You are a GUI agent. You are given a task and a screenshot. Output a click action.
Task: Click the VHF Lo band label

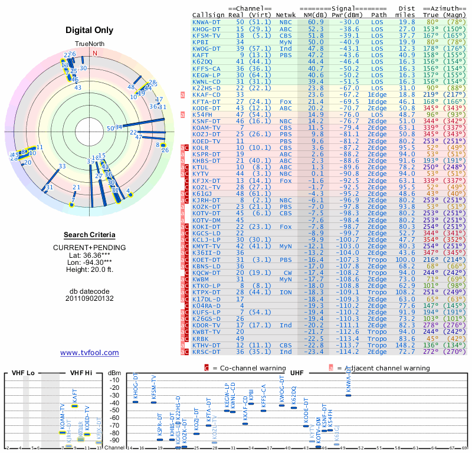coord(23,373)
